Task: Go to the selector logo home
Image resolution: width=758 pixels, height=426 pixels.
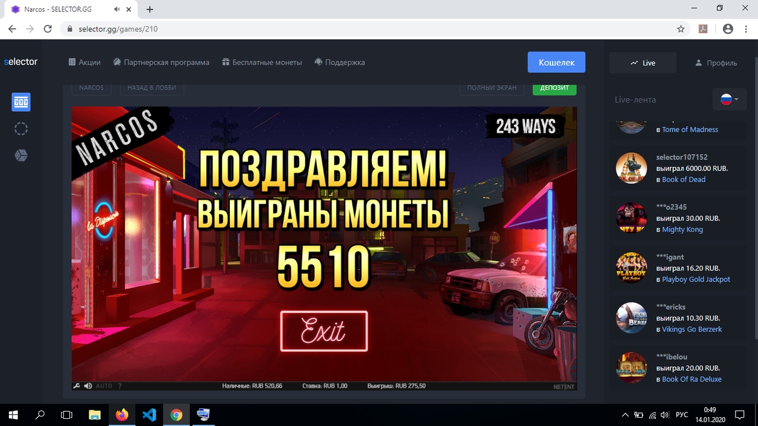Action: pyautogui.click(x=21, y=62)
